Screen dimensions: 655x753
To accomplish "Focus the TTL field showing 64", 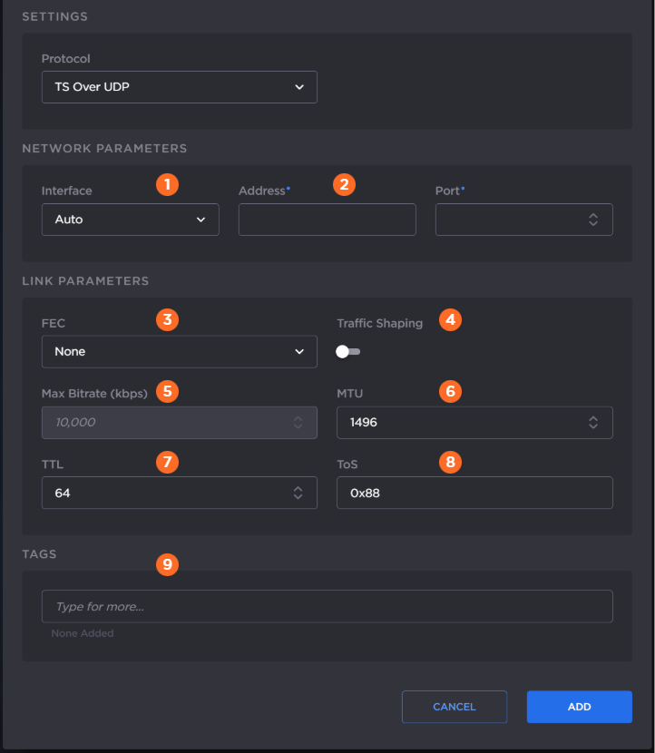I will tap(163, 493).
